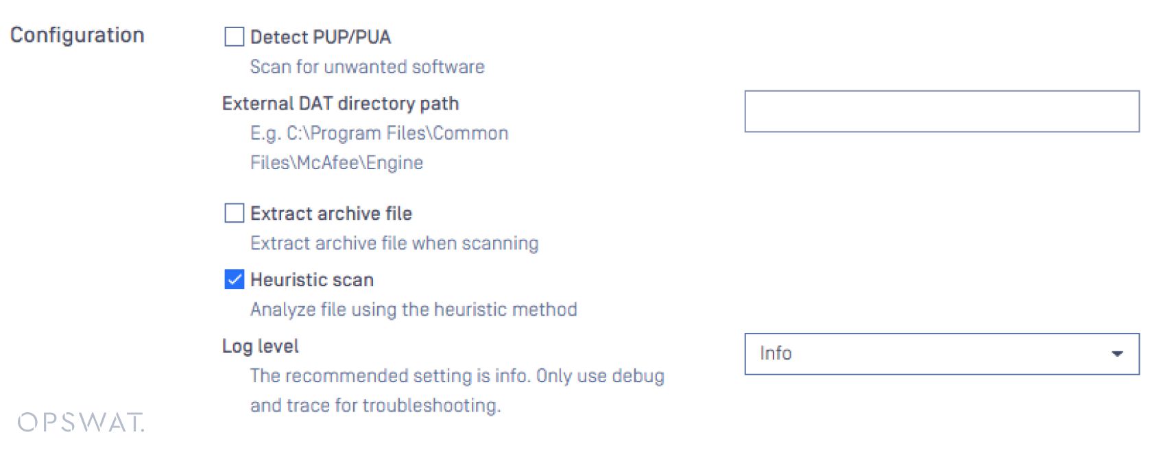The height and width of the screenshot is (452, 1174).
Task: Click 'Analyze file using the heuristic method' text
Action: click(x=413, y=310)
